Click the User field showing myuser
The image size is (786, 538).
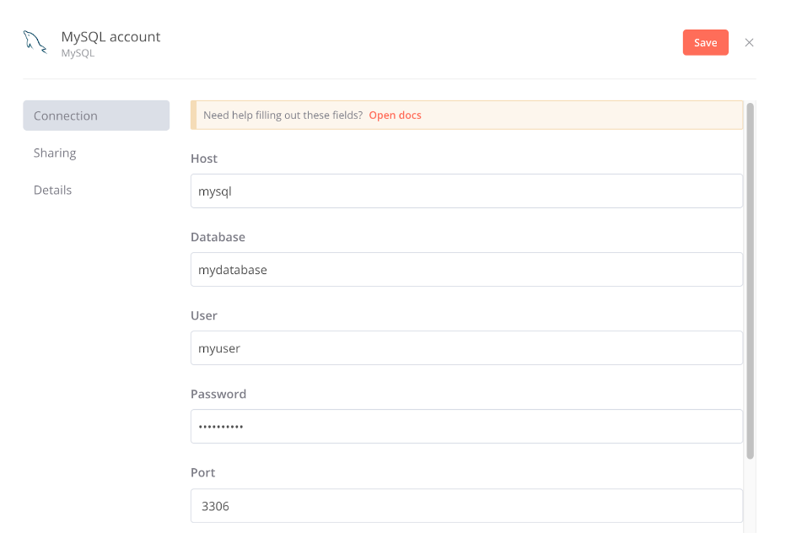[x=466, y=347]
